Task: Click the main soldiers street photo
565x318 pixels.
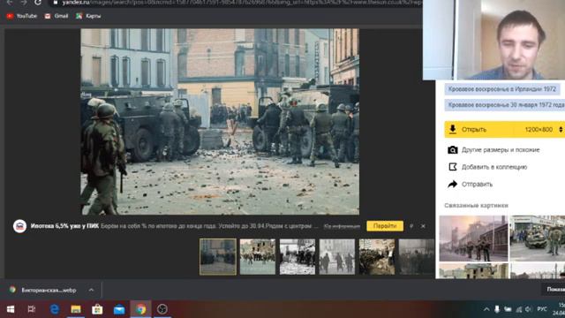Action: tap(220, 122)
